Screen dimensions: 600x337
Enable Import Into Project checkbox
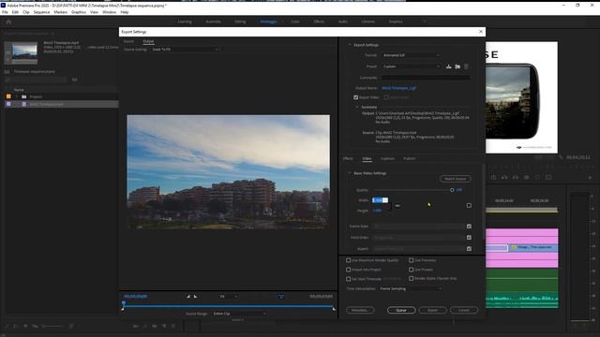(x=348, y=270)
